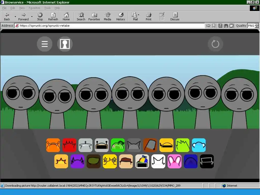Click the address bar URL field

coord(110,26)
